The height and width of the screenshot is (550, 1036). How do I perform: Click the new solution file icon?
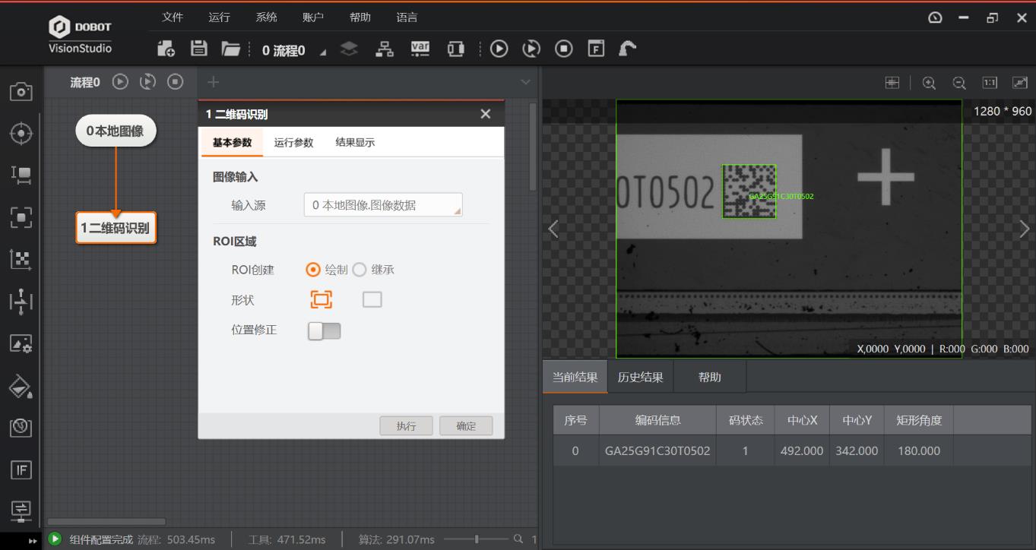(x=166, y=49)
